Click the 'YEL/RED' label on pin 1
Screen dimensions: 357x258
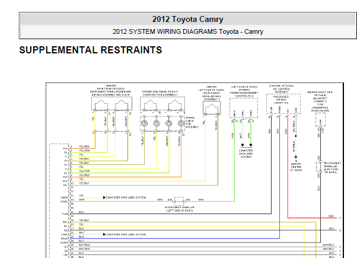(84, 146)
